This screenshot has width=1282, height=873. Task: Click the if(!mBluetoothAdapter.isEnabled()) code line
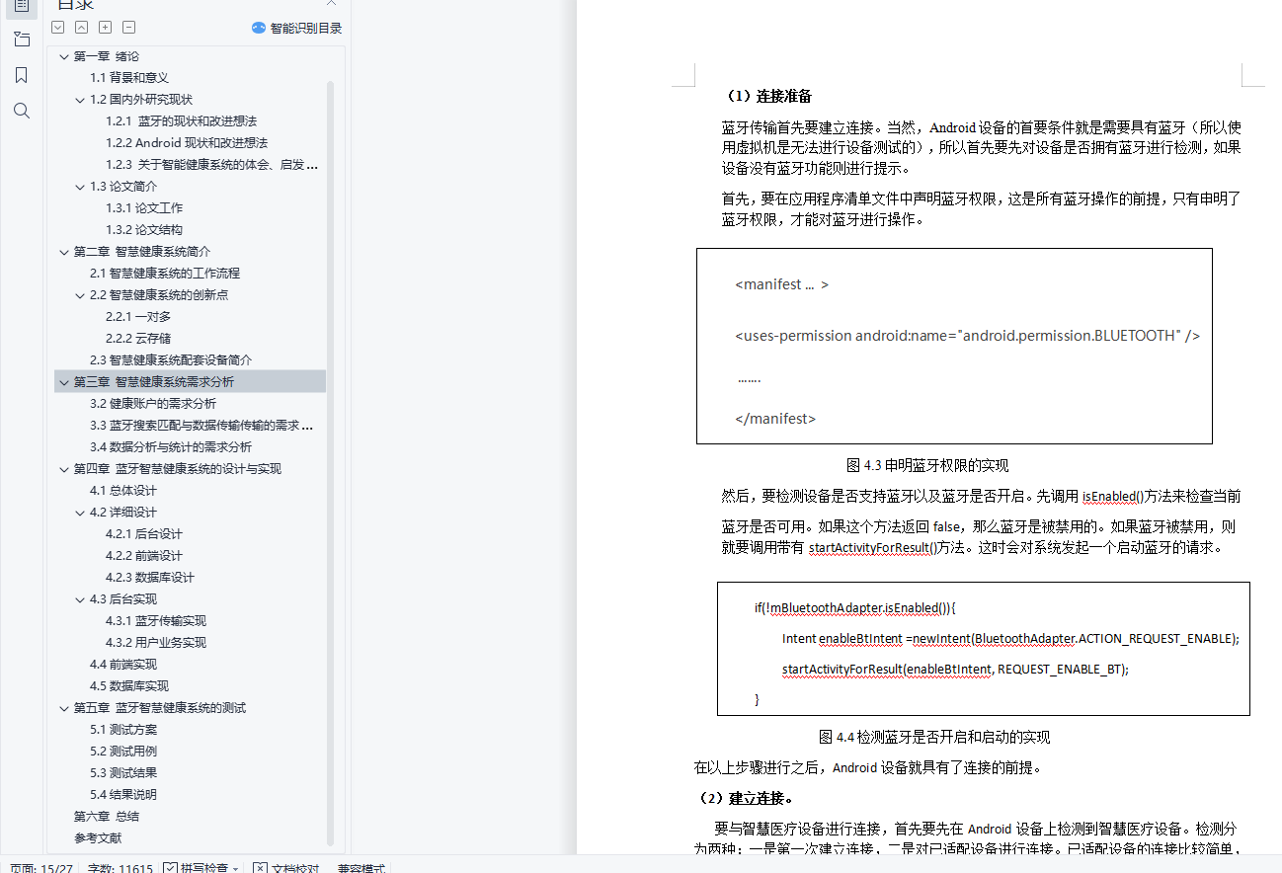point(855,607)
